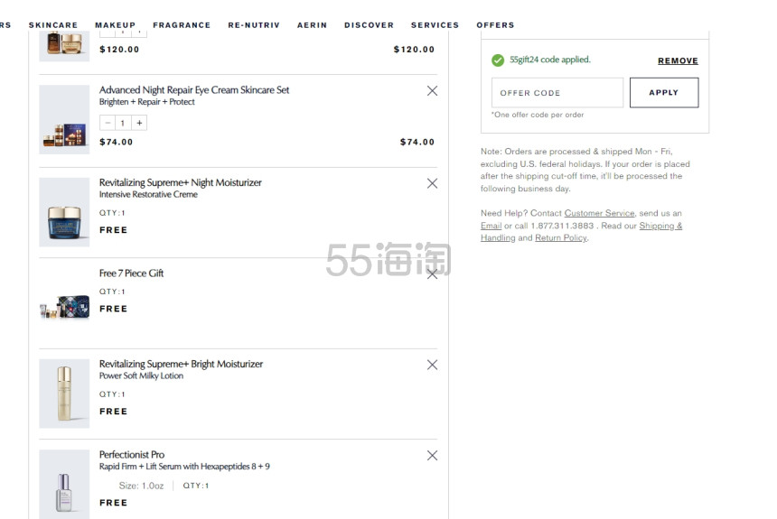Click the Perfectionist Pro product thumbnail
The height and width of the screenshot is (519, 777).
(64, 485)
